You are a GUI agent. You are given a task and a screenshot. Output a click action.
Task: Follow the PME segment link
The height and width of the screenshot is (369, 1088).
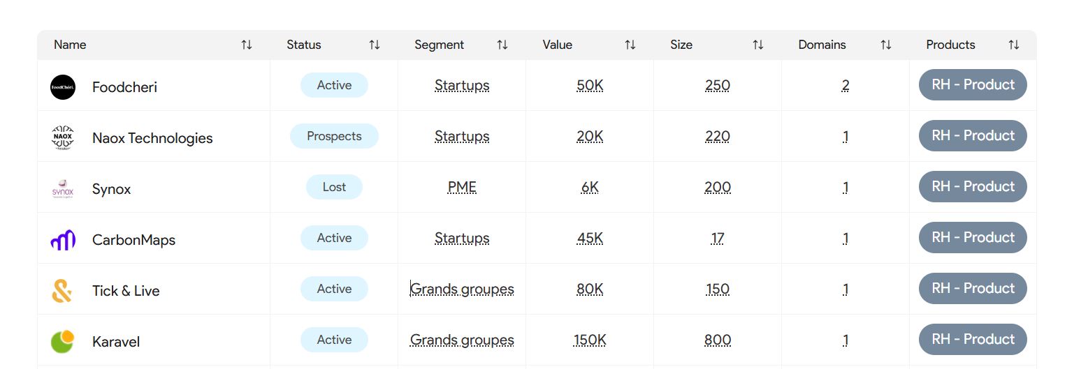click(x=462, y=187)
